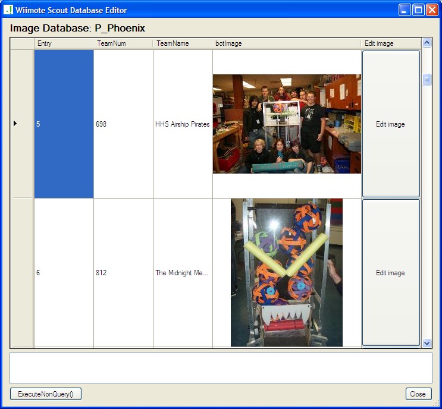Click the scroll up arrow of the grid

click(427, 43)
